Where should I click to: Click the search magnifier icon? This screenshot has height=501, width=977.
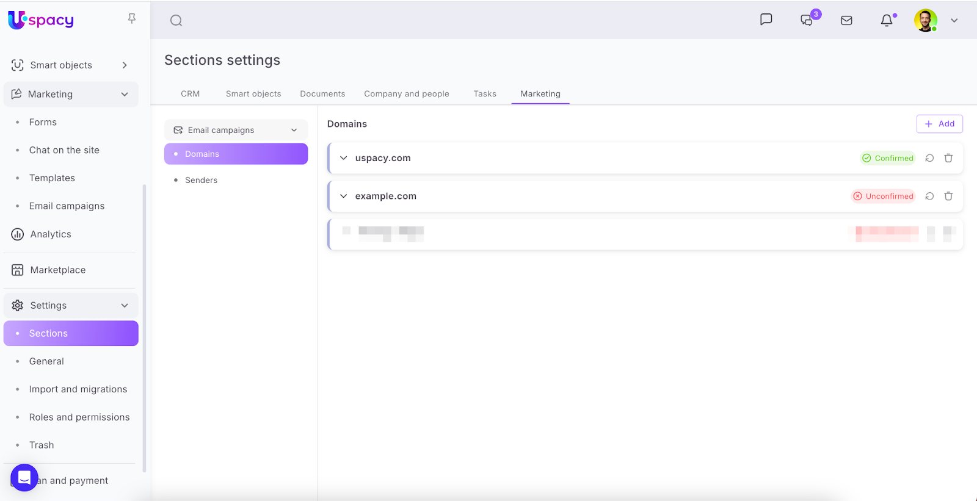click(176, 21)
